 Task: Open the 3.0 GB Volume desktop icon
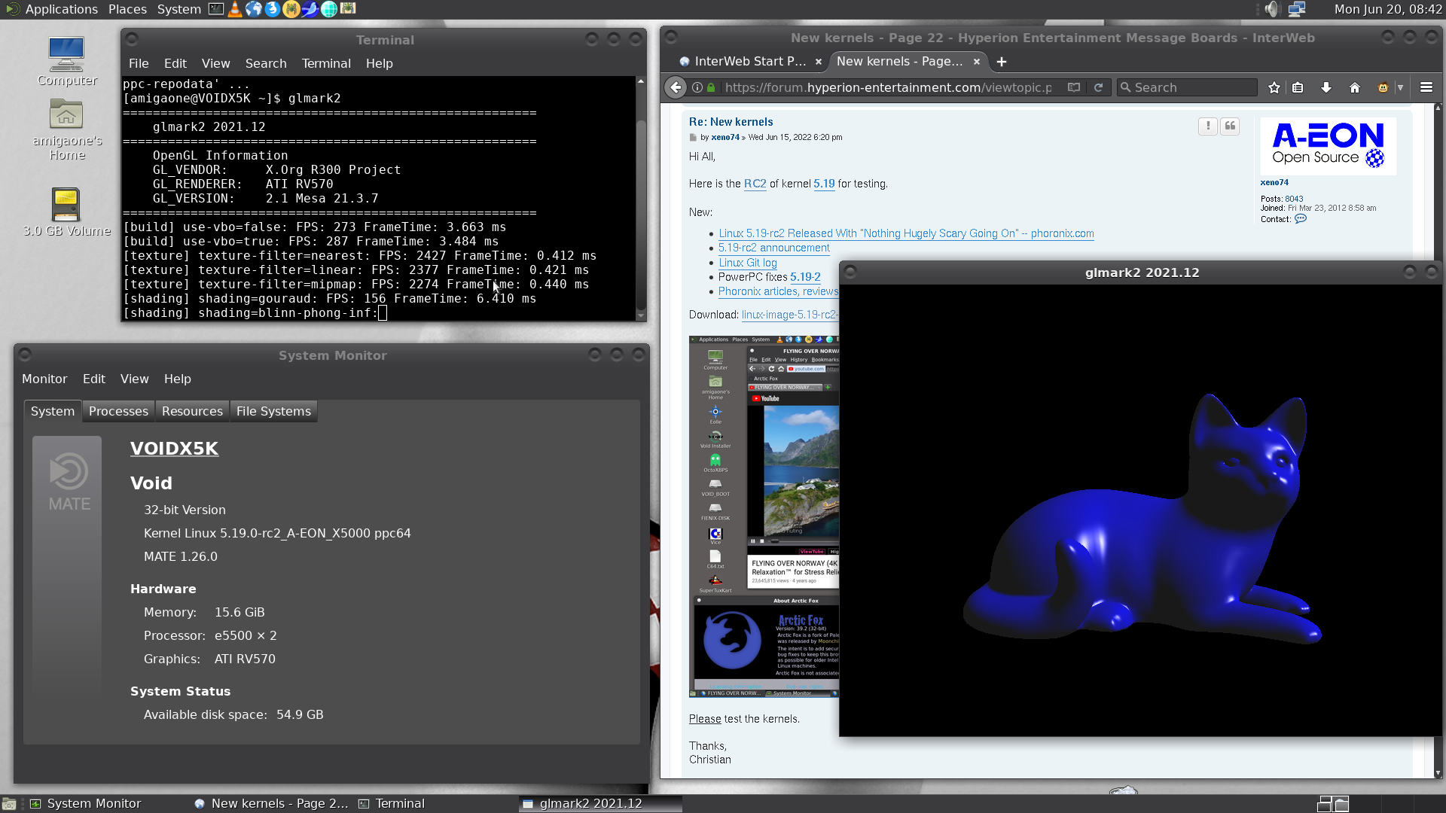tap(66, 212)
